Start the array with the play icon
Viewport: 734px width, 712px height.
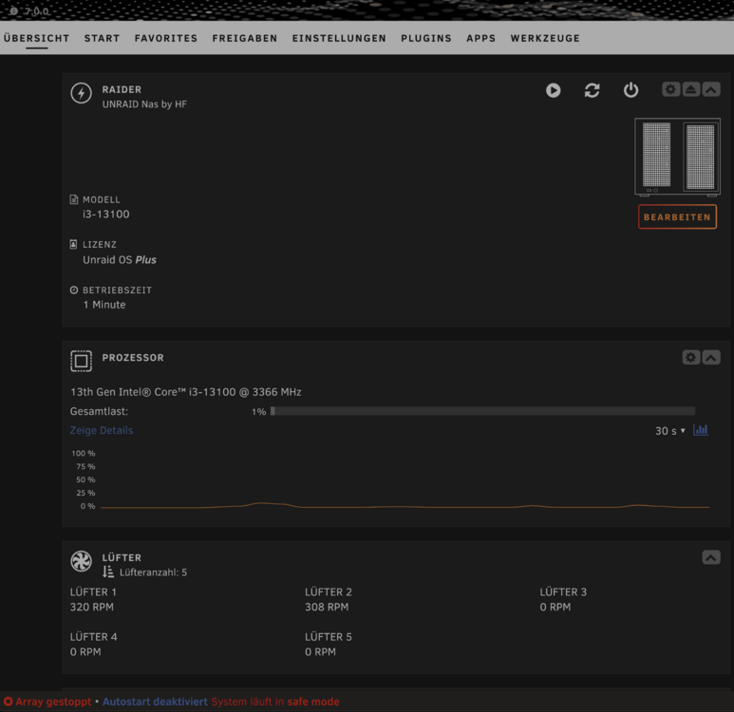[x=553, y=90]
